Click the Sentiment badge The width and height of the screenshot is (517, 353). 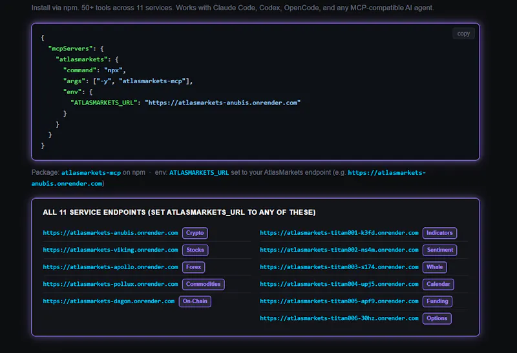440,250
